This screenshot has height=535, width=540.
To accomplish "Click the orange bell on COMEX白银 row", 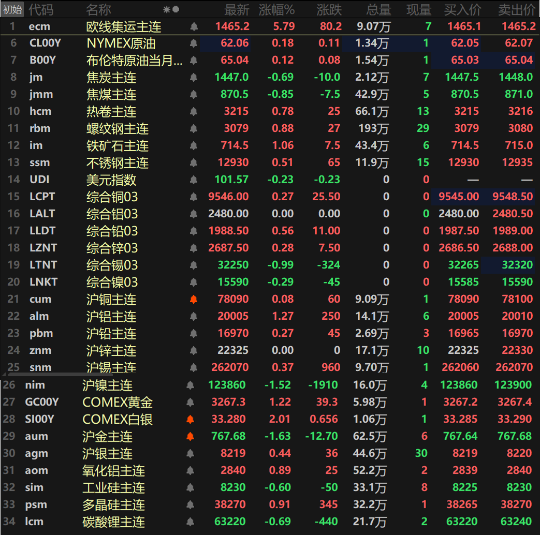I will [190, 419].
